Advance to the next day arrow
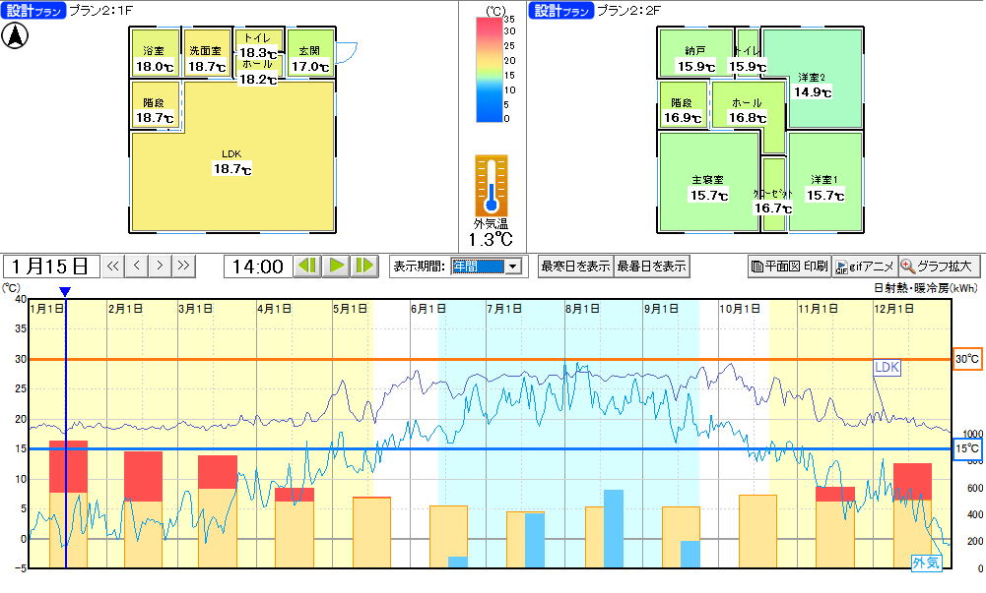This screenshot has height=593, width=986. 160,266
